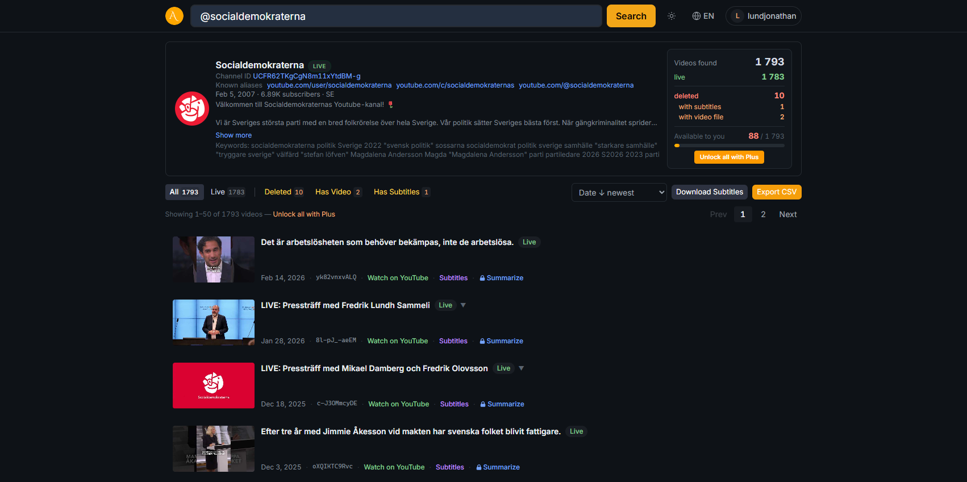This screenshot has width=967, height=482.
Task: Select the Has Subtitles 1 filter tab
Action: [x=402, y=192]
